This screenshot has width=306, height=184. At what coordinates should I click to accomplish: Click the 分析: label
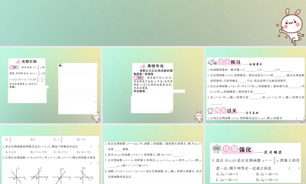12,87
